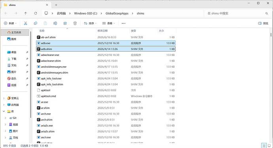Open the 新建 dropdown

(10, 23)
